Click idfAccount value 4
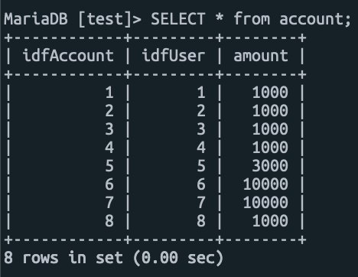The image size is (358, 277). point(109,148)
